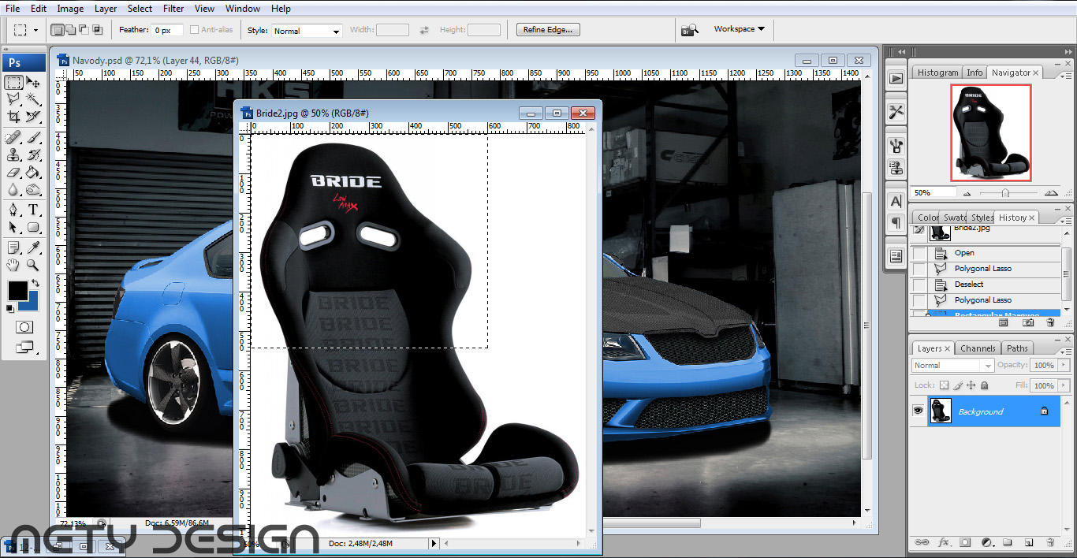Open the Tool Presets panel icon
The height and width of the screenshot is (558, 1077).
pos(896,112)
